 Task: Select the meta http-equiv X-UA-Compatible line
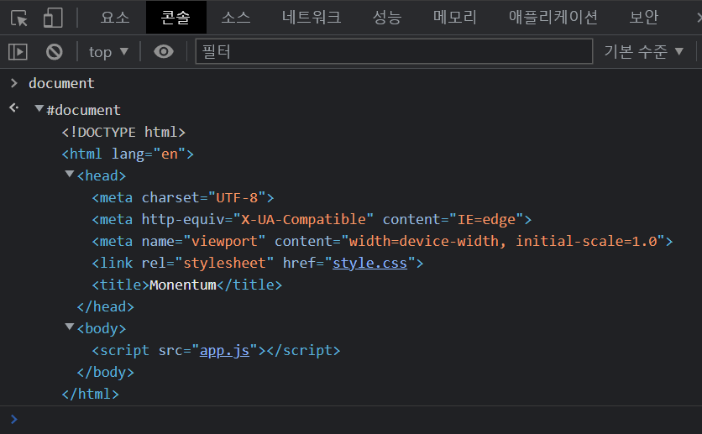(x=312, y=220)
